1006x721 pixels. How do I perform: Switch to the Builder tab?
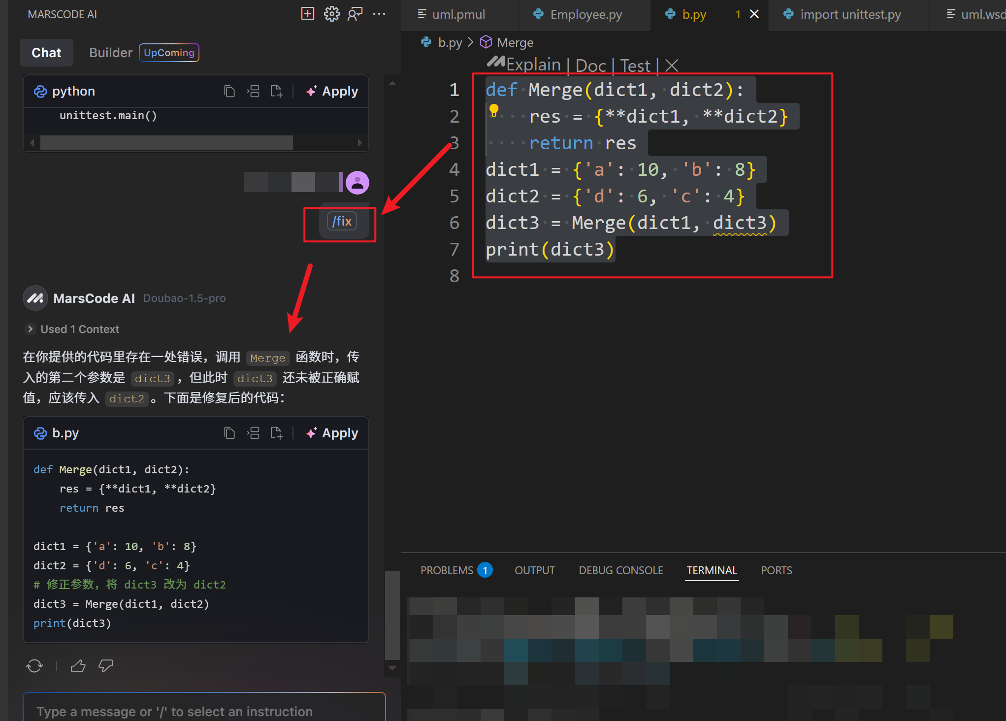pos(110,53)
